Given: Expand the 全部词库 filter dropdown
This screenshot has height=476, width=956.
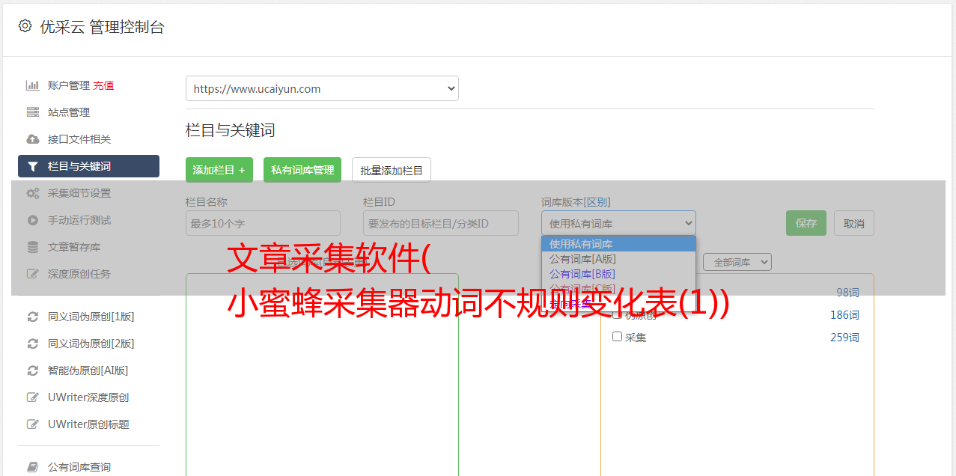Looking at the screenshot, I should pyautogui.click(x=737, y=262).
